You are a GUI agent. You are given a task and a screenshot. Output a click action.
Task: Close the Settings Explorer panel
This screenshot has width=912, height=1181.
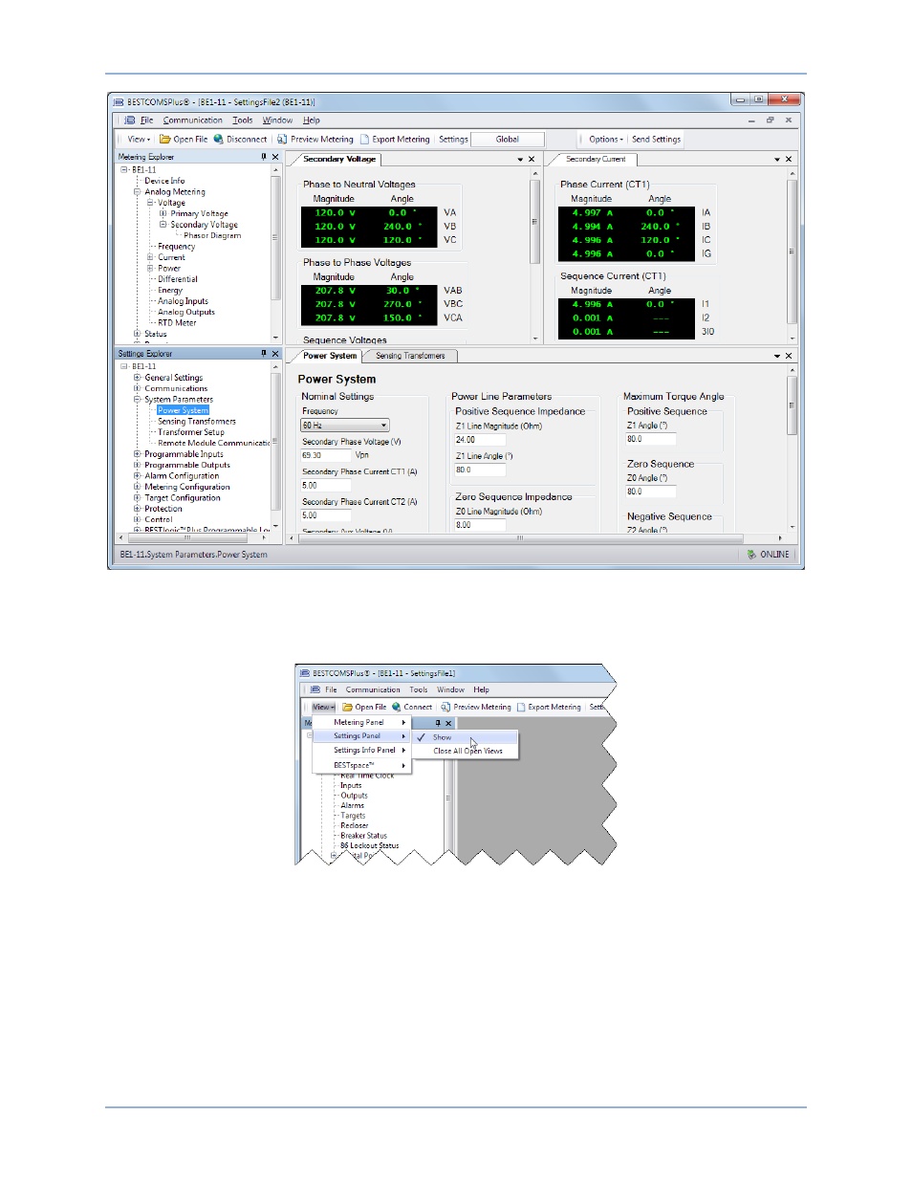(x=275, y=354)
